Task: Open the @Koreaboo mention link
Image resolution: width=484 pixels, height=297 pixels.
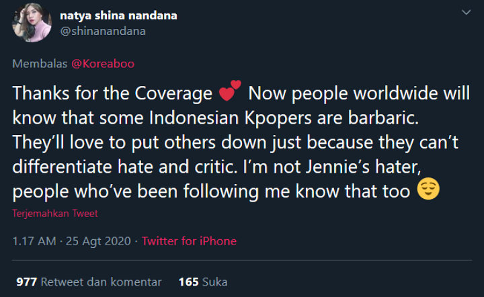Action: click(x=111, y=64)
